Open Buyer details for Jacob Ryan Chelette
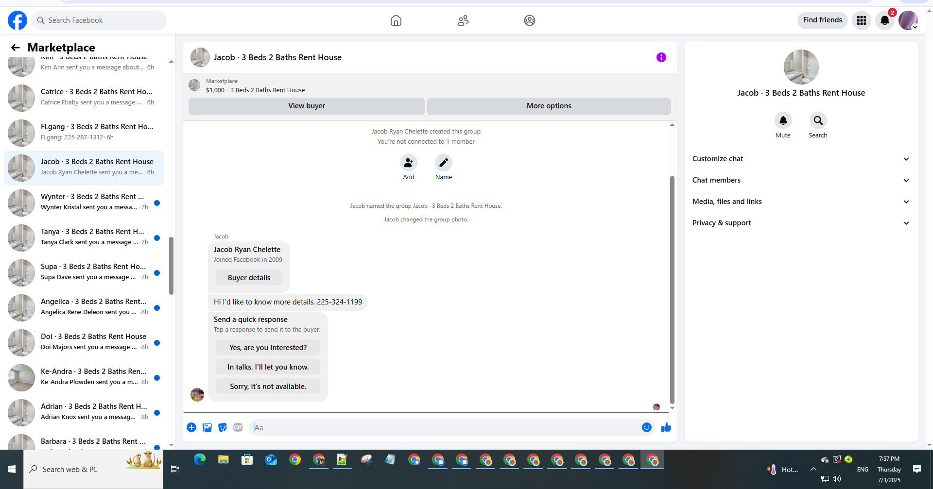933x489 pixels. [249, 278]
